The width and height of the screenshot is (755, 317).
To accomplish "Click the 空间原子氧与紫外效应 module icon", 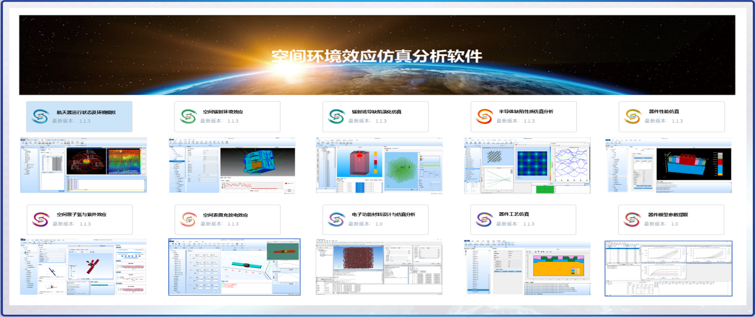I will 40,219.
